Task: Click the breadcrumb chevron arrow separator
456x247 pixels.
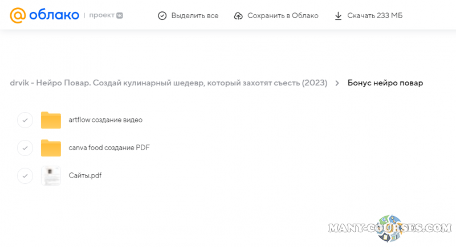Action: [337, 83]
